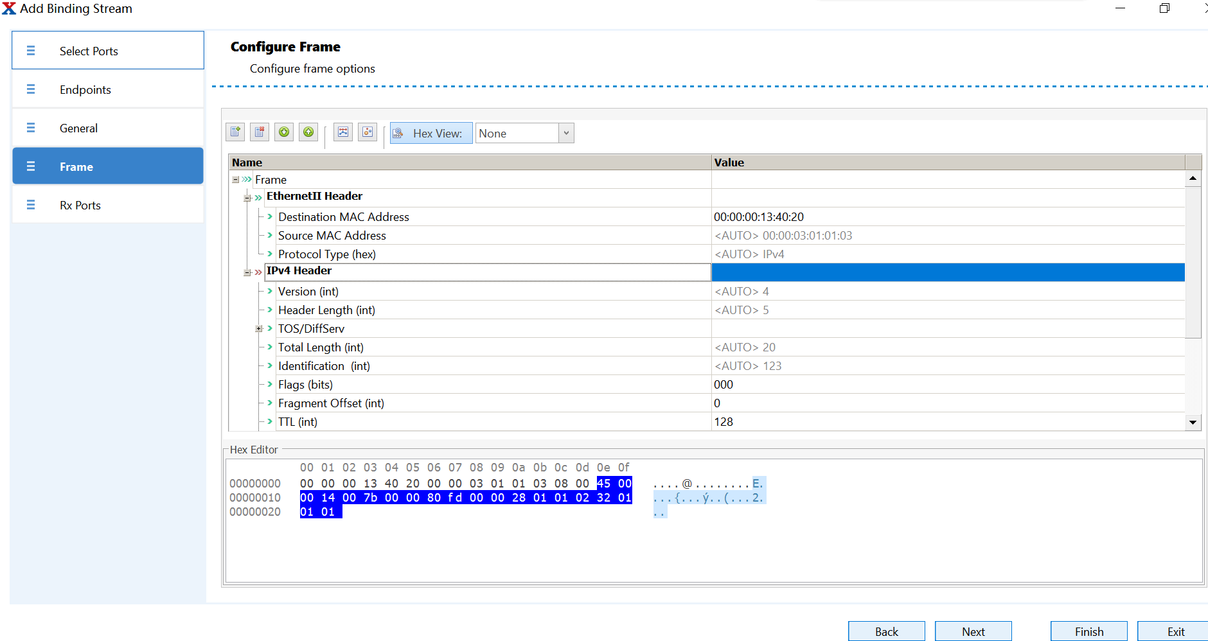Click the line chart modifier toolbar icon

pos(343,132)
